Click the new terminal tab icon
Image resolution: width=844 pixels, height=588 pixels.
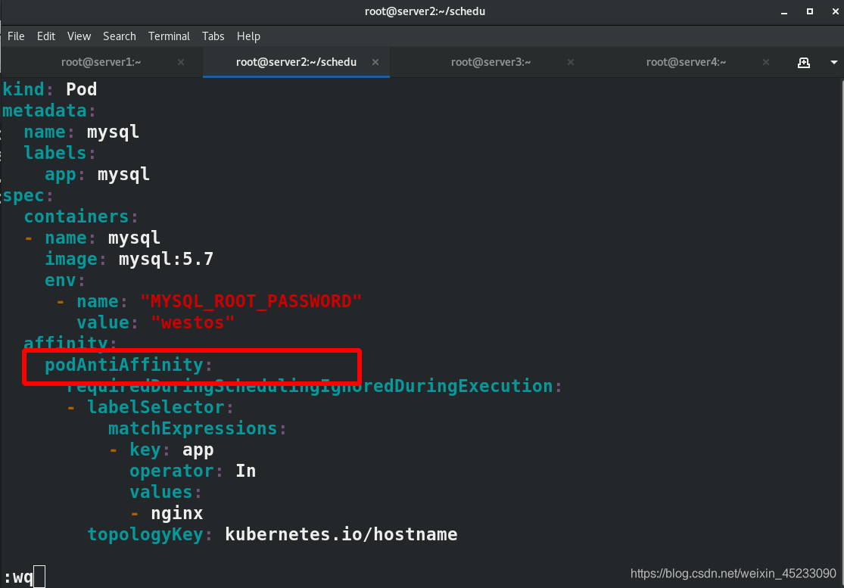point(804,62)
